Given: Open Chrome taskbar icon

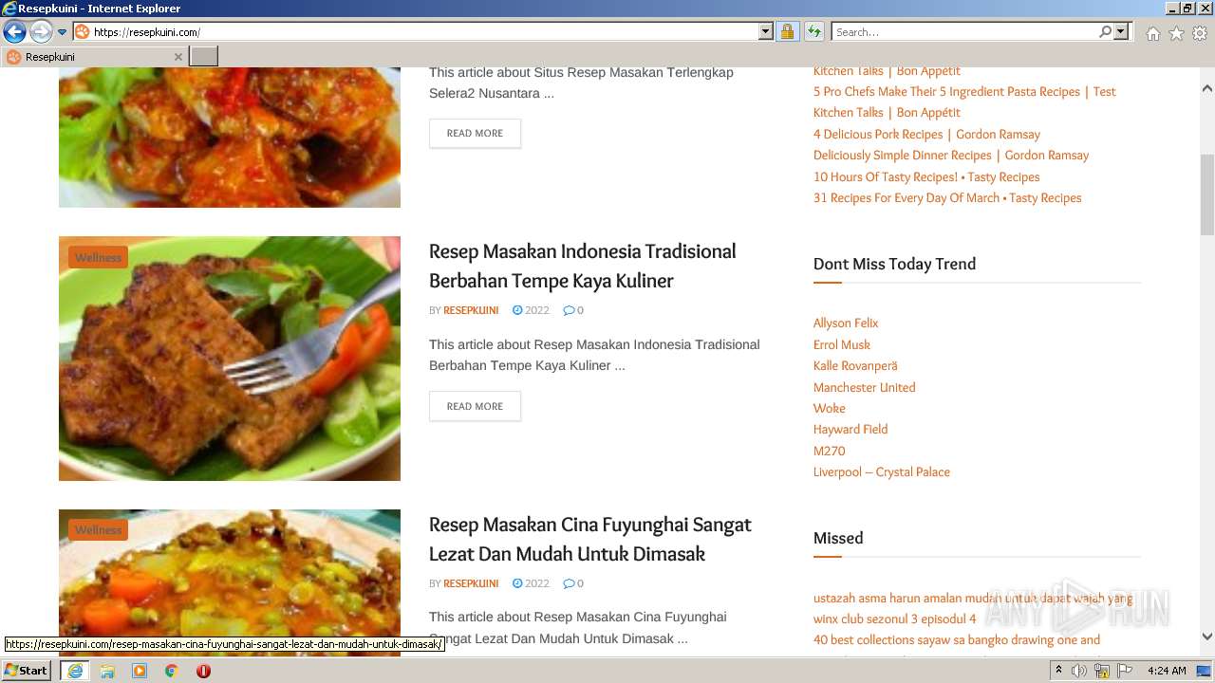Looking at the screenshot, I should (172, 671).
